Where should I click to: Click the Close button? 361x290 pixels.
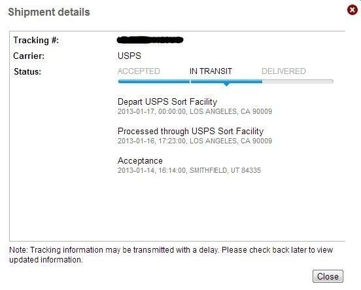point(328,276)
